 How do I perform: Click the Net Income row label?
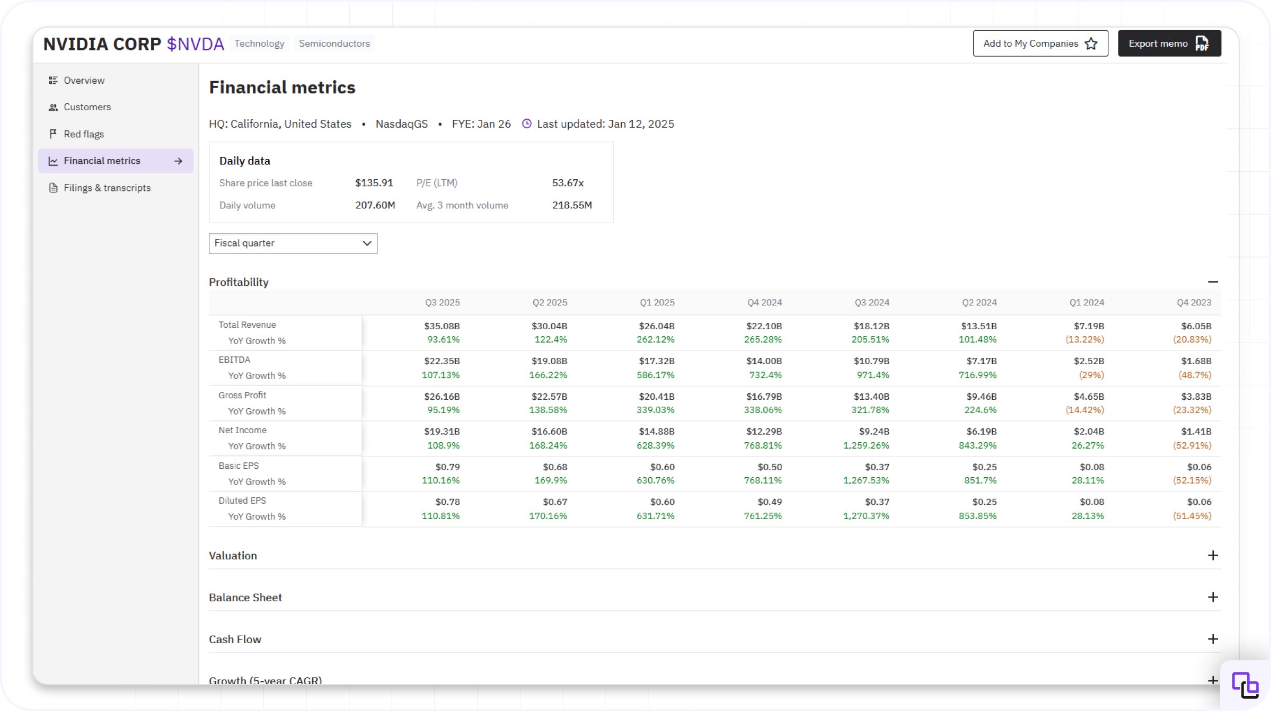[242, 430]
